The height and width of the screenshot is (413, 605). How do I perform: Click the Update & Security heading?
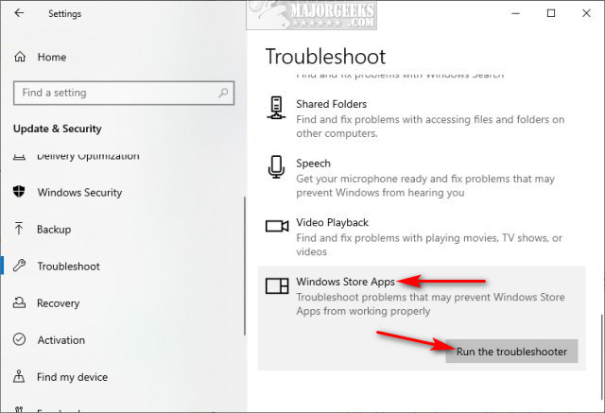(58, 129)
